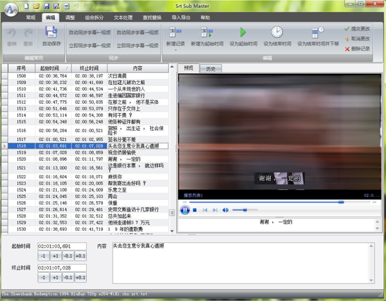Click 设为结束时间并下移 icon
This screenshot has height=301, width=386.
click(x=318, y=32)
